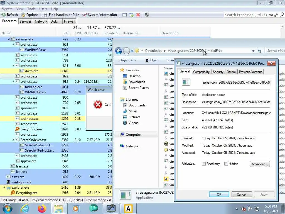Open Find handles or DLLs

coord(62,15)
